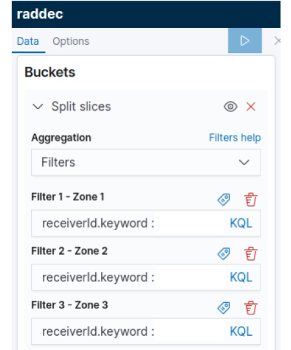
Task: Collapse the Split slices section chevron
Action: click(38, 106)
